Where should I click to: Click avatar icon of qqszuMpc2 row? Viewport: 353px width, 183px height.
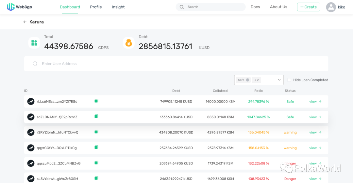pyautogui.click(x=31, y=163)
